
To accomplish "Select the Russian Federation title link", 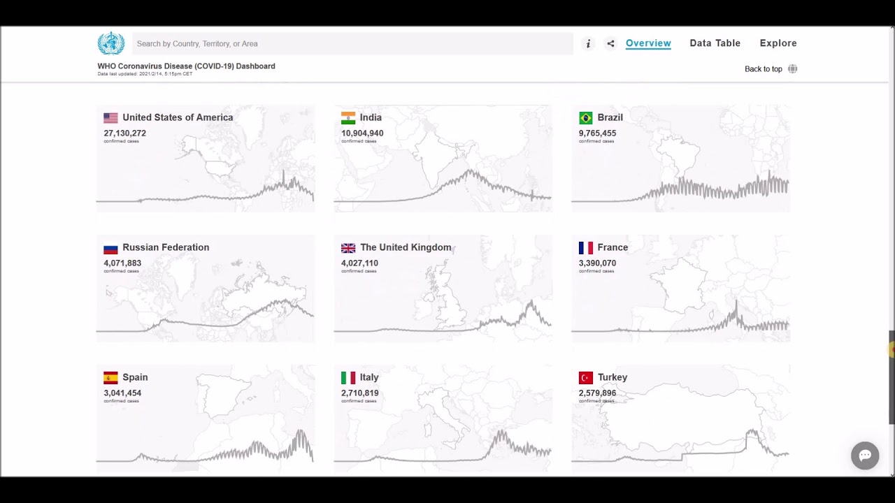I will pos(166,247).
